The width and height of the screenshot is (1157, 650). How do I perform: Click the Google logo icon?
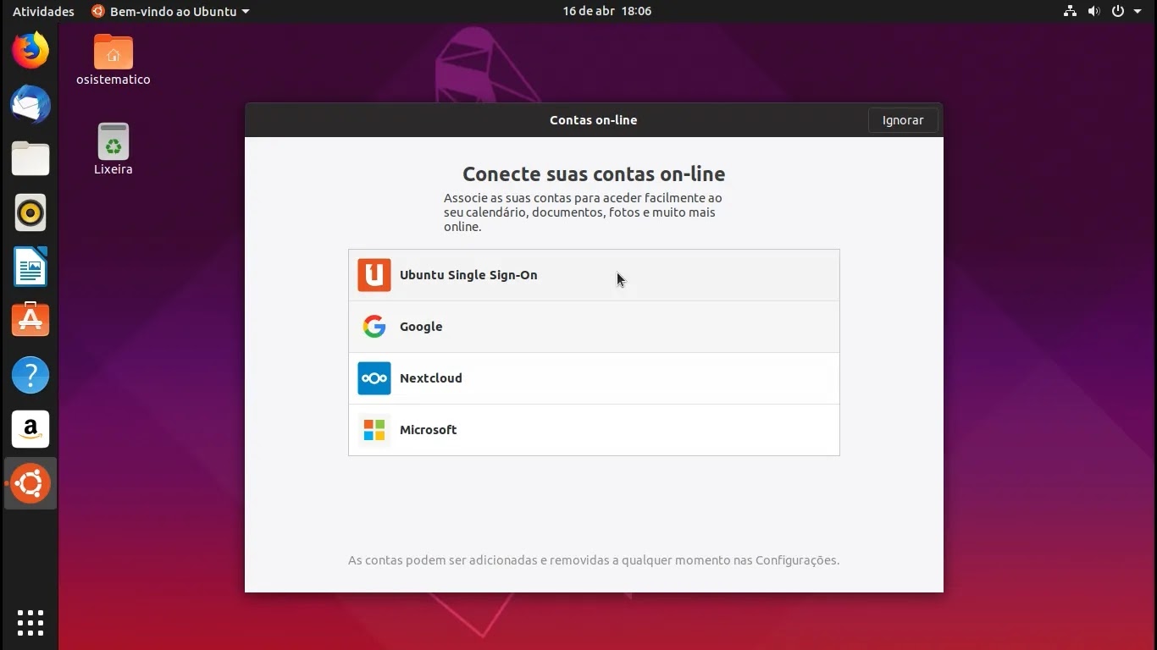(x=374, y=327)
